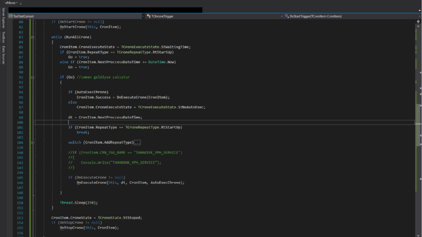Click line number 139 in margin
The width and height of the screenshot is (422, 237).
20,148
